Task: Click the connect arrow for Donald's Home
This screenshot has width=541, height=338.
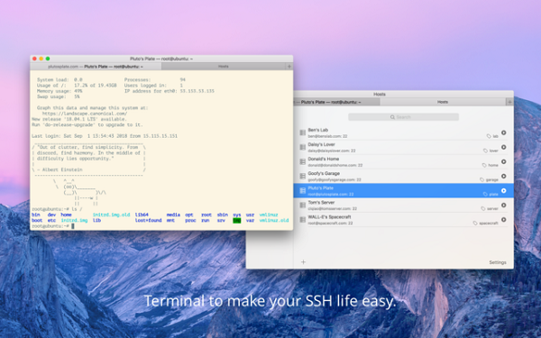Action: (x=503, y=161)
